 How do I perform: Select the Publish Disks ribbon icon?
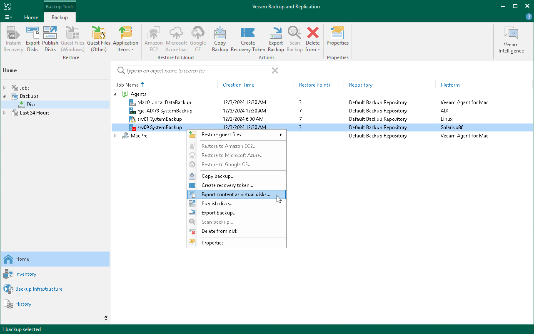point(50,39)
